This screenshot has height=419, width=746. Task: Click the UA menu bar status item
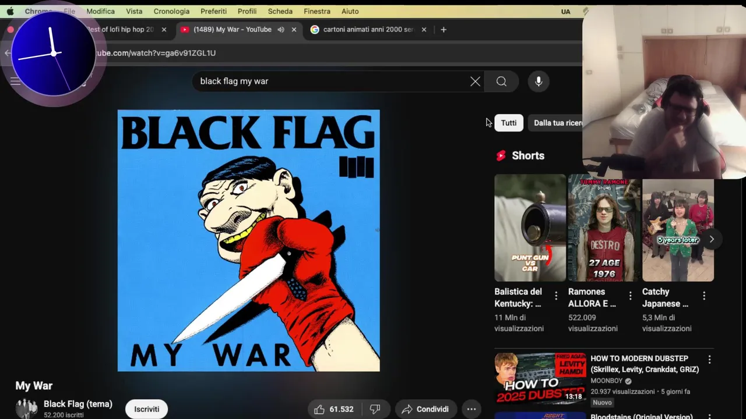coord(566,12)
